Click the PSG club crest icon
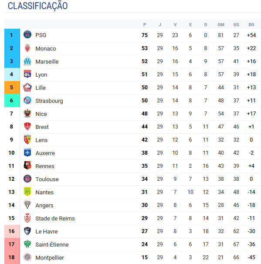Image resolution: width=261 pixels, height=264 pixels. click(27, 35)
